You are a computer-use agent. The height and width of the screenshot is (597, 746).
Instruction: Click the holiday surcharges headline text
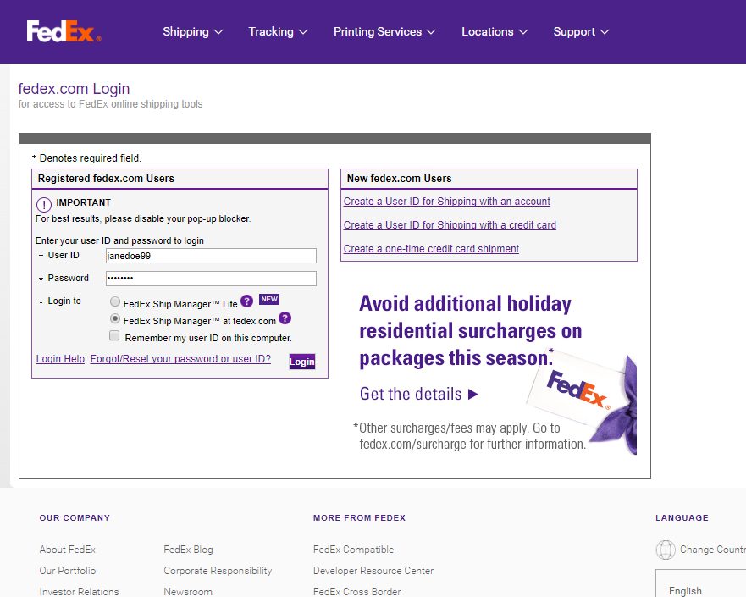click(x=470, y=330)
